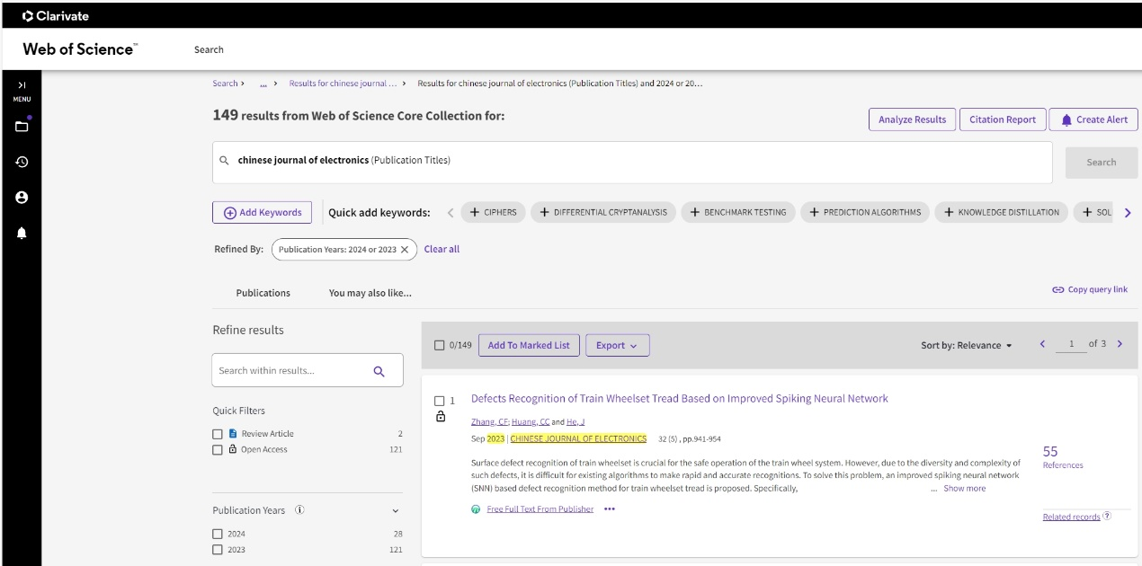Screen dimensions: 1142x566
Task: Open the Export dropdown menu
Action: (617, 345)
